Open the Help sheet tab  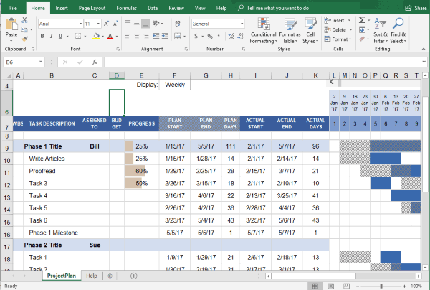[92, 275]
